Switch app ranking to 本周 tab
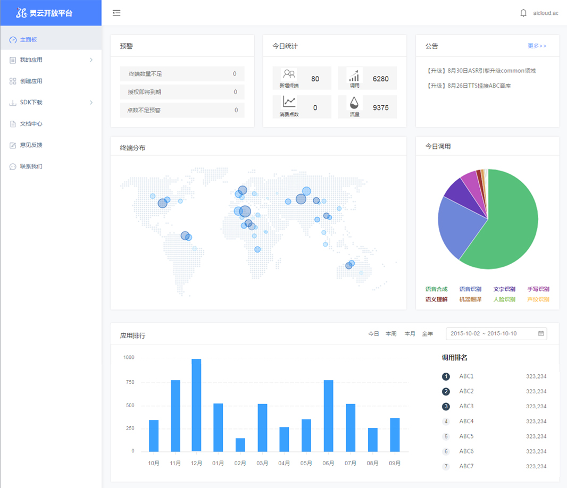 click(x=391, y=334)
